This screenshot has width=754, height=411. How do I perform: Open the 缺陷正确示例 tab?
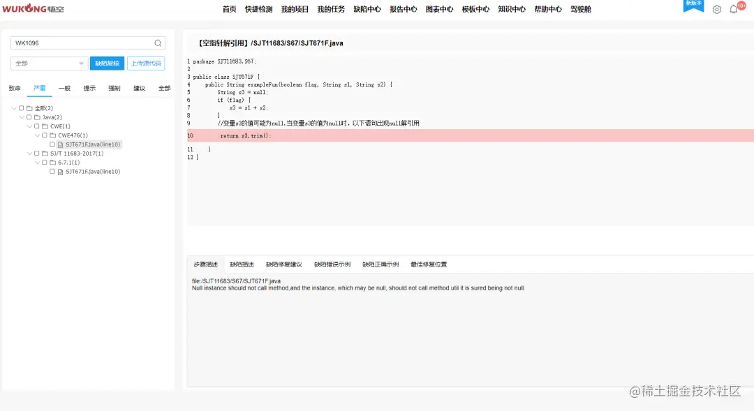(380, 264)
